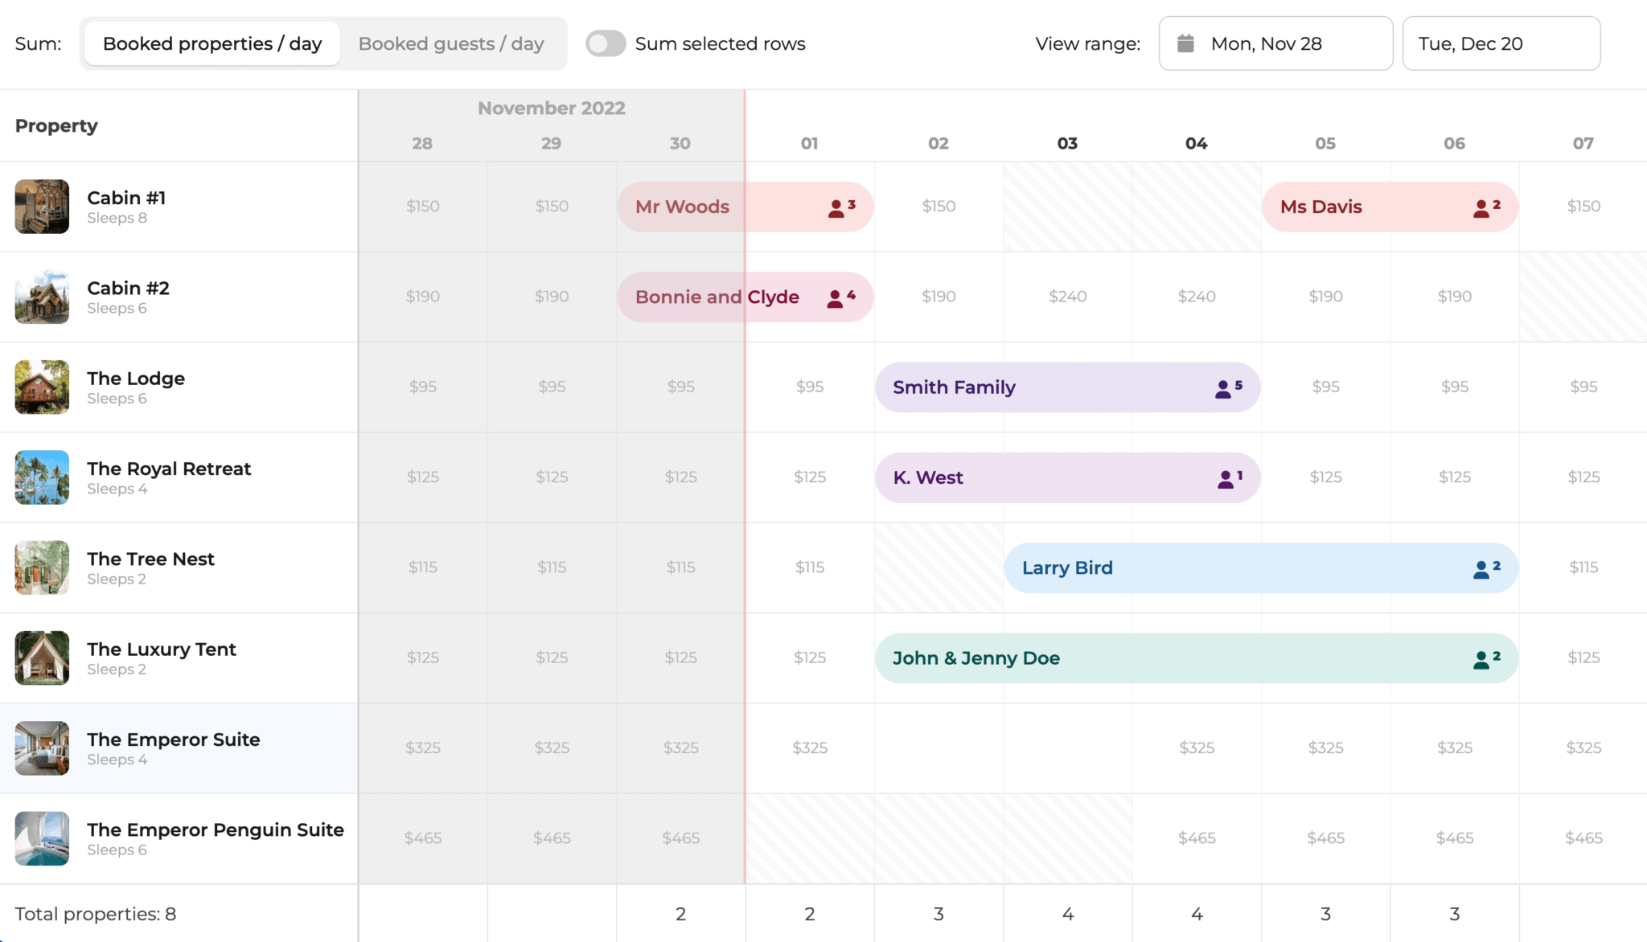Screen dimensions: 1647x942
Task: Click guest icon on K. West booking
Action: pyautogui.click(x=1226, y=479)
